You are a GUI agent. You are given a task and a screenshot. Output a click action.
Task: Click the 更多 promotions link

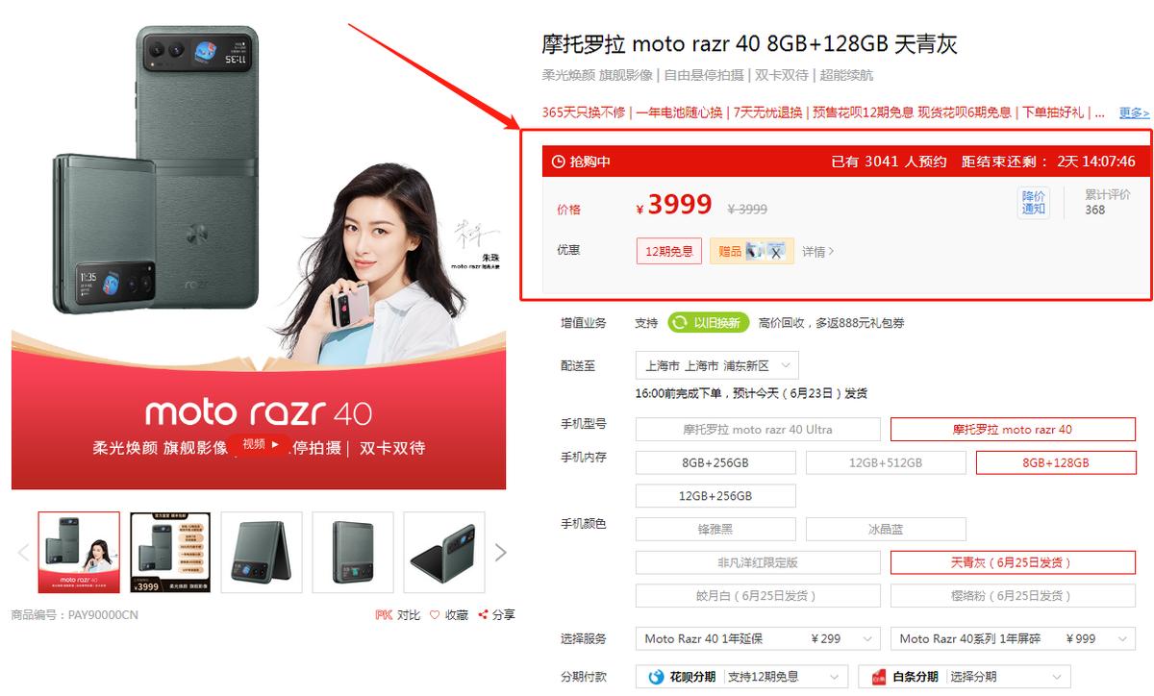click(1134, 113)
